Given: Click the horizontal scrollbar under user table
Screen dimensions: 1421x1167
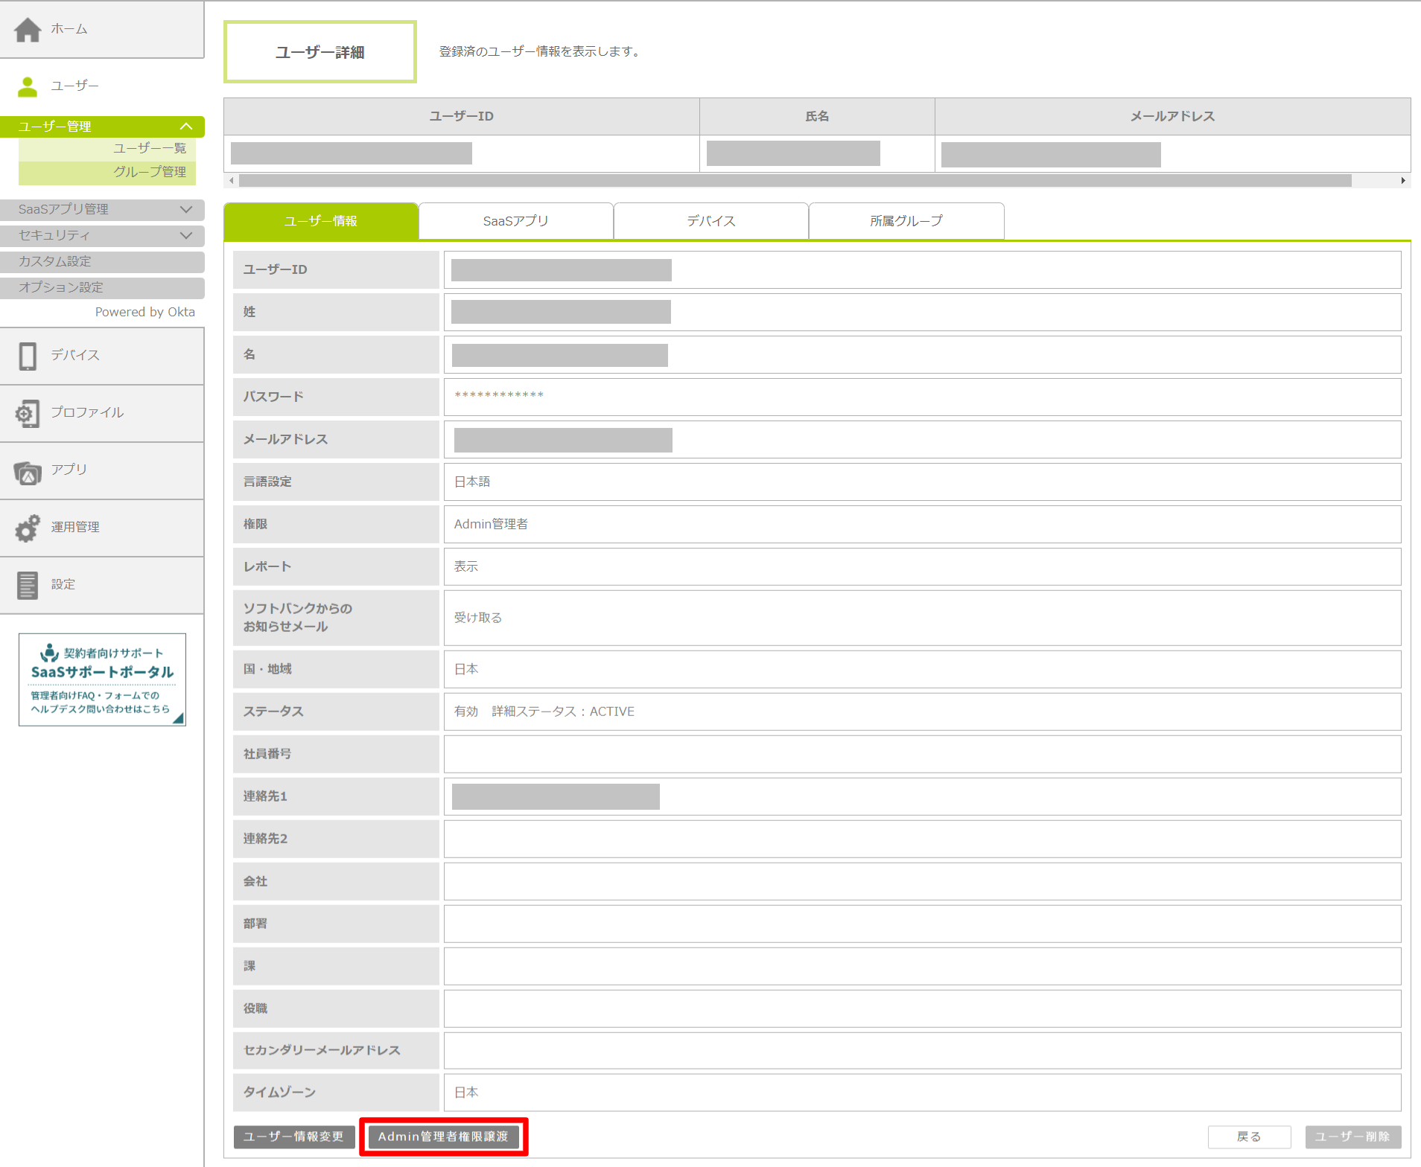Looking at the screenshot, I should [794, 181].
